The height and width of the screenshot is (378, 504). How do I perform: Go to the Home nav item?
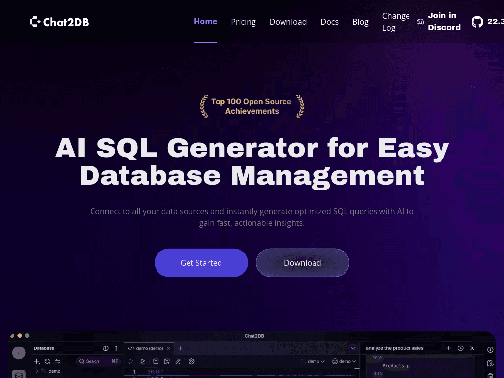[x=205, y=22]
